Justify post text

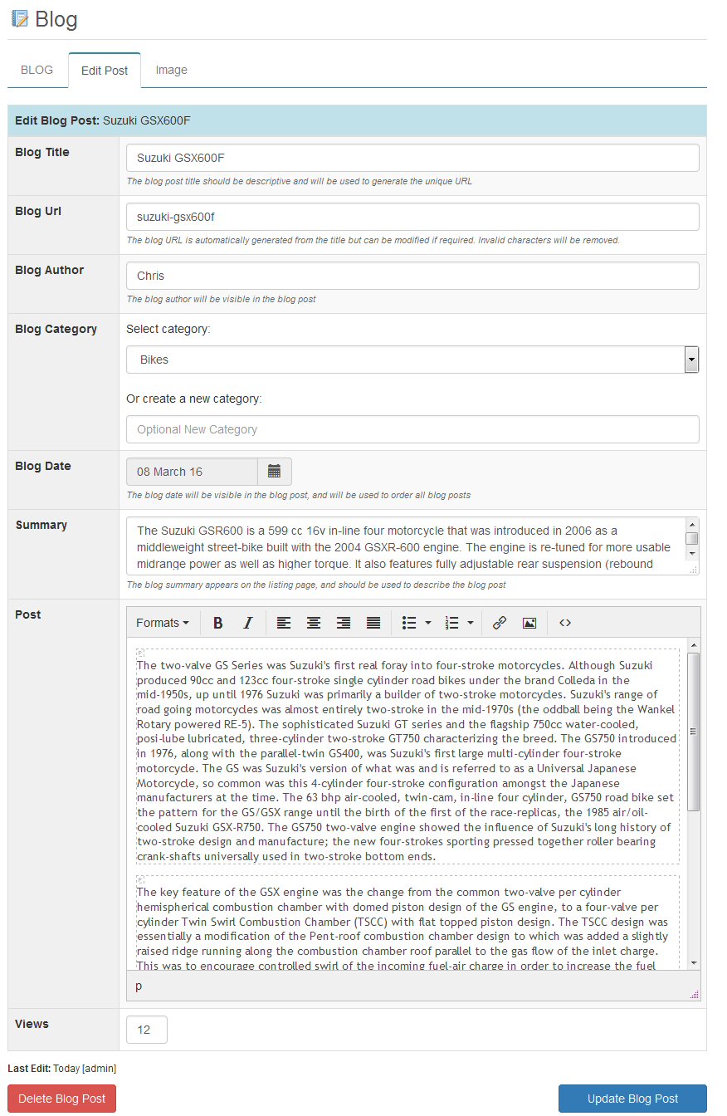pos(373,623)
